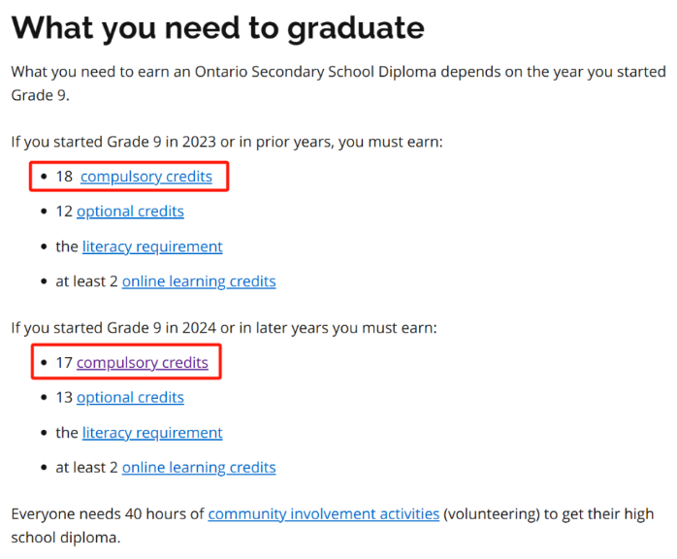
Task: Click the Ontario Secondary School Diploma intro paragraph
Action: 338,83
